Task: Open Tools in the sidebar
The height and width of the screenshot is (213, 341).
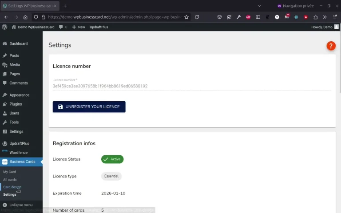Action: 14,122
